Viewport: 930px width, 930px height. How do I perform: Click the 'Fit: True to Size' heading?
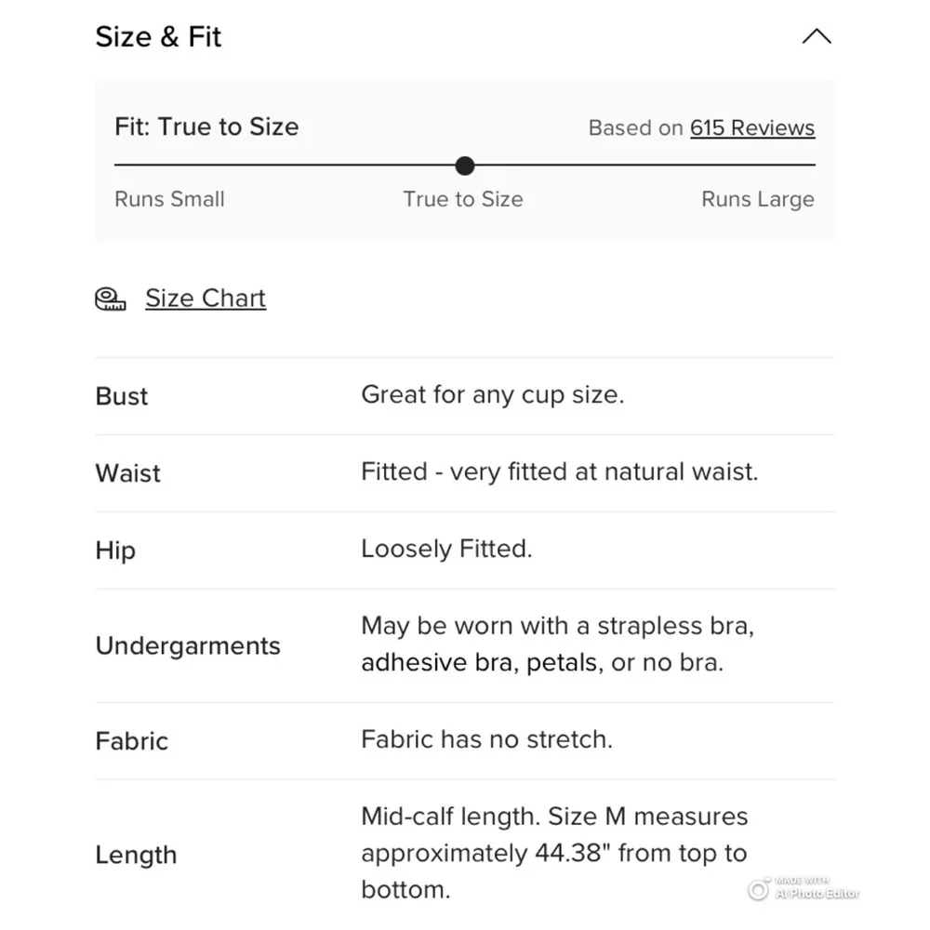point(206,126)
